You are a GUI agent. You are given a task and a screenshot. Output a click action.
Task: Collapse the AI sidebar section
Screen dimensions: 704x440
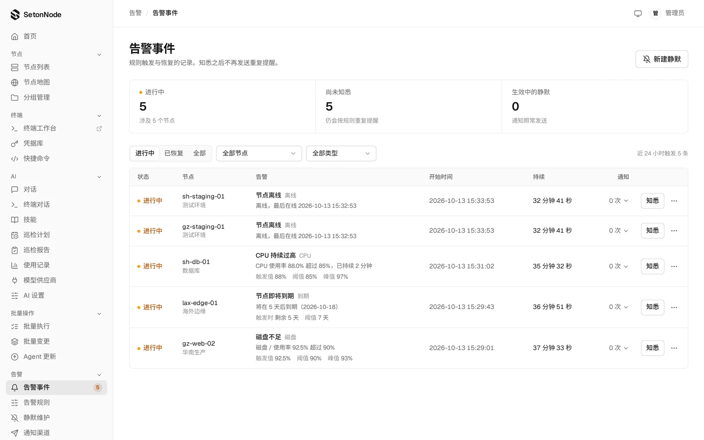pyautogui.click(x=99, y=177)
